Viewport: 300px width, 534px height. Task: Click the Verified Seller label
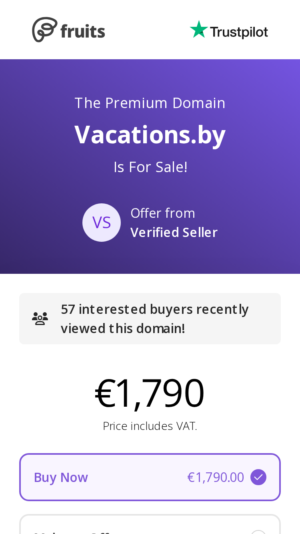point(174,232)
